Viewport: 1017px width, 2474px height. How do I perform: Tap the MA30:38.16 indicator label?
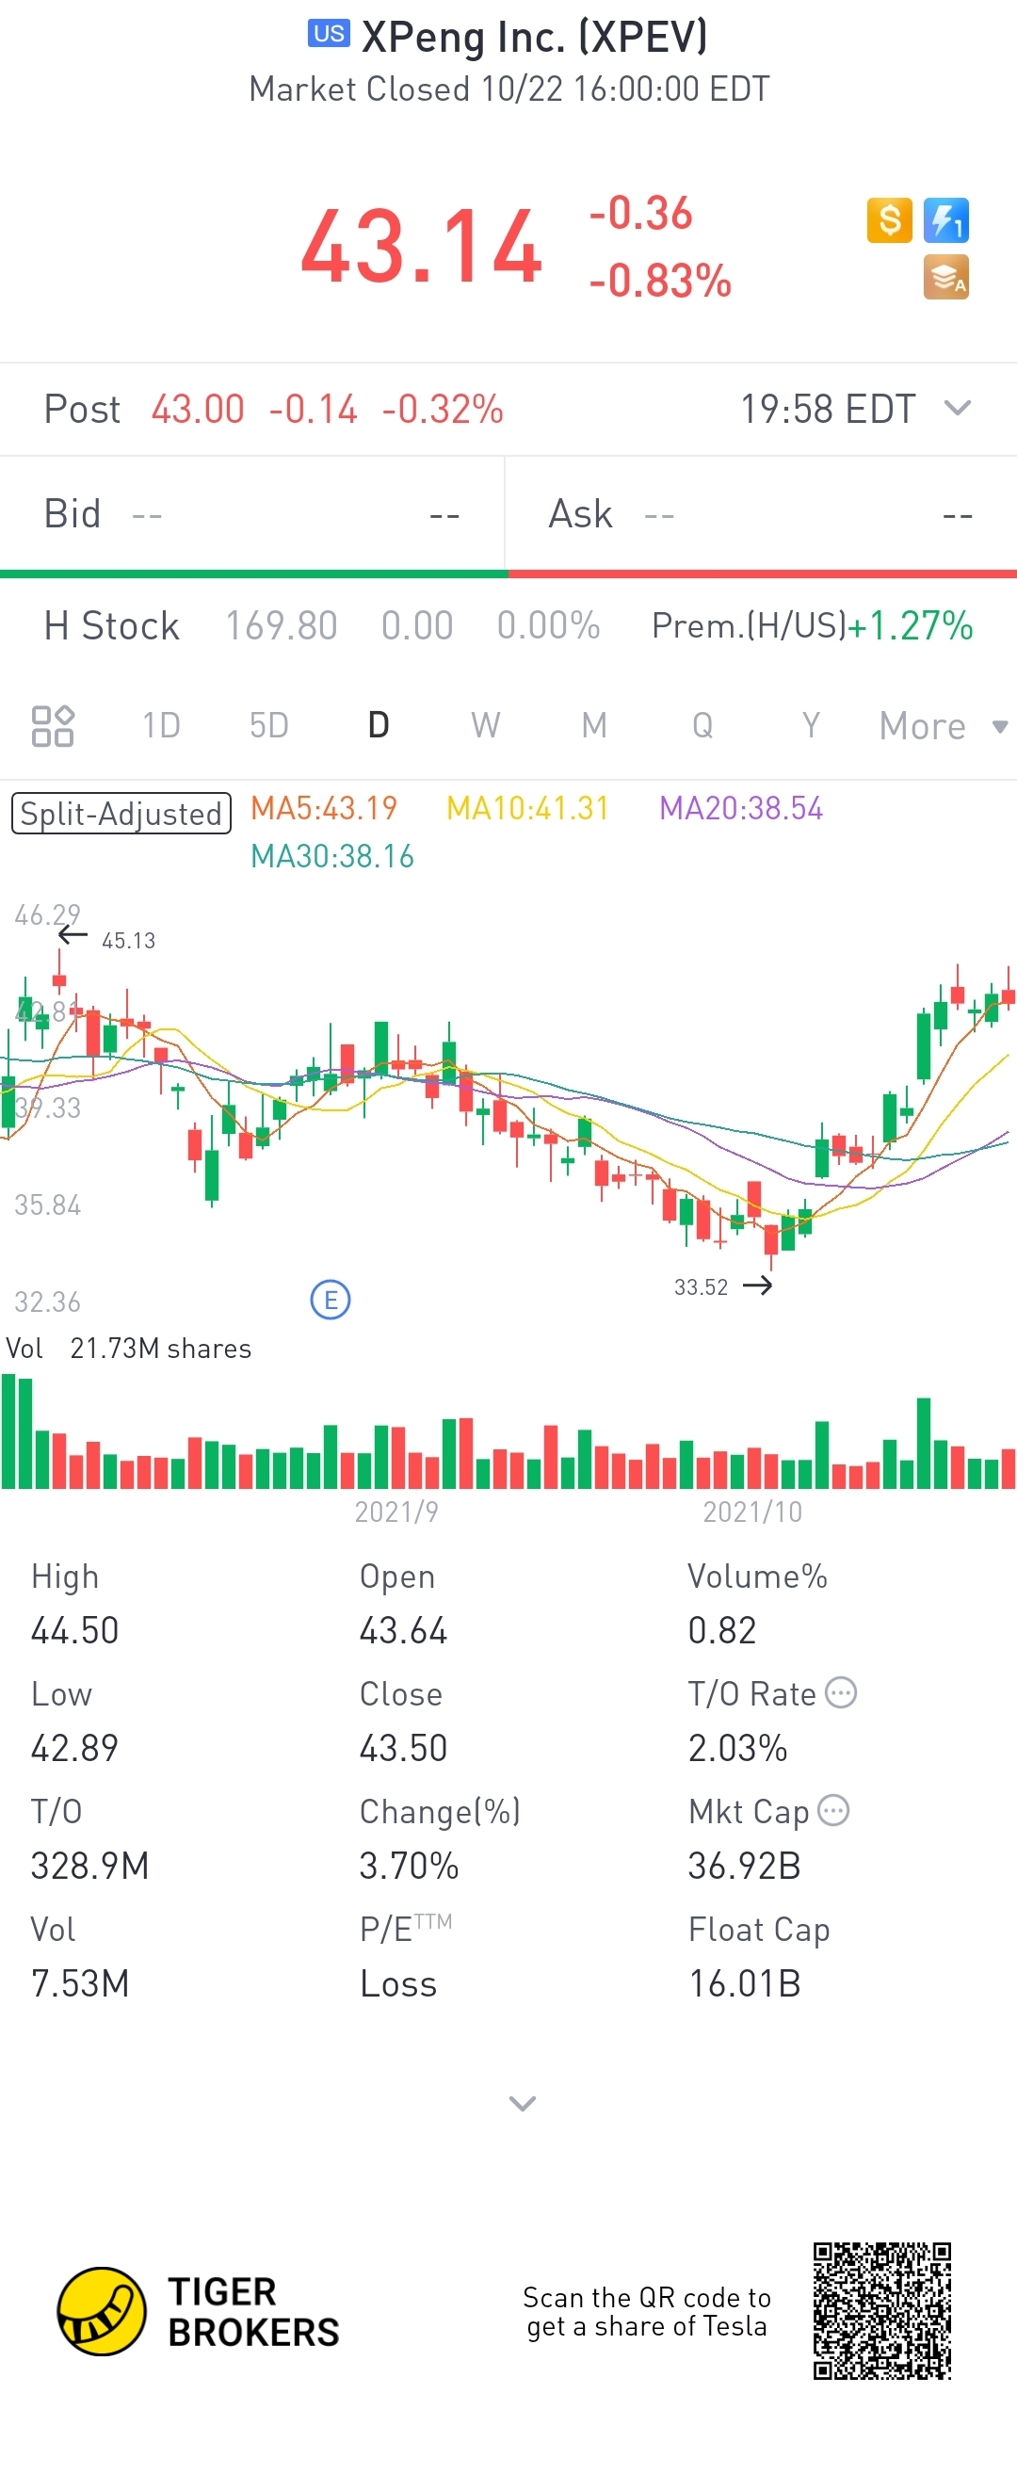coord(332,856)
